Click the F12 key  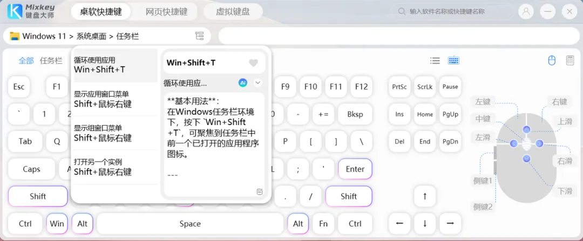coord(361,86)
